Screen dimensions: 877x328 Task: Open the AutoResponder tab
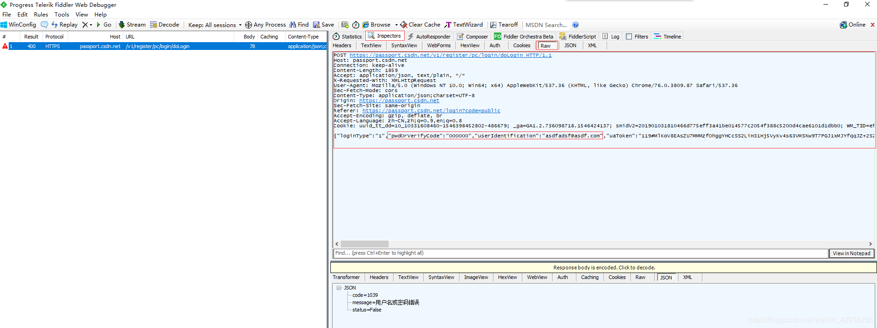(x=429, y=36)
